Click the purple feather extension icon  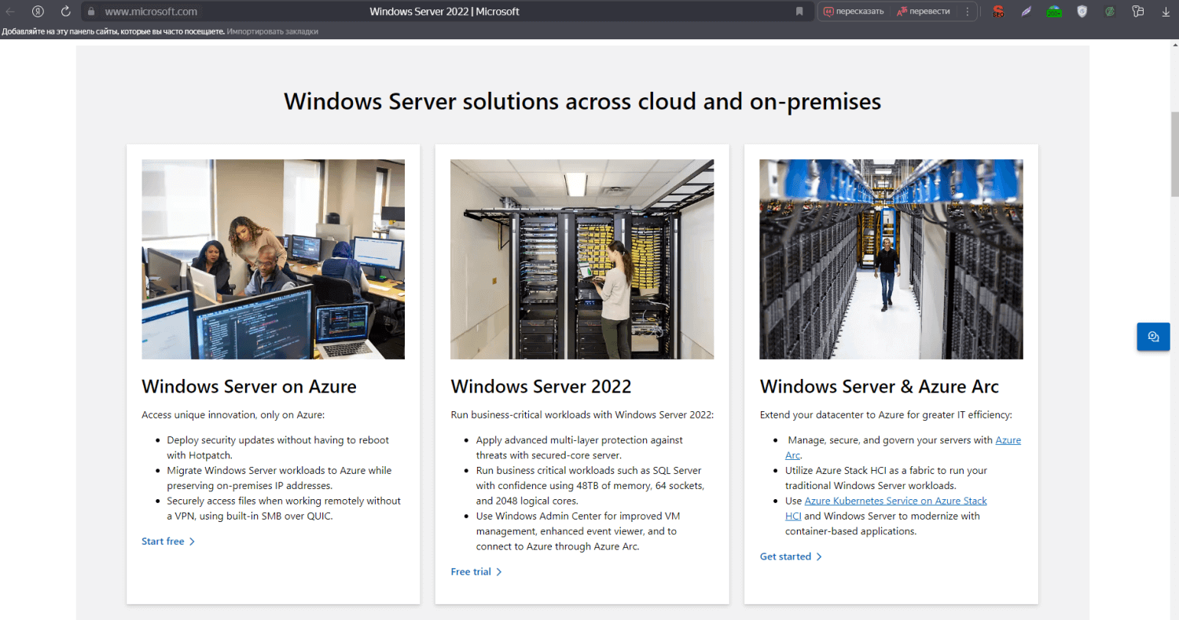point(1026,12)
